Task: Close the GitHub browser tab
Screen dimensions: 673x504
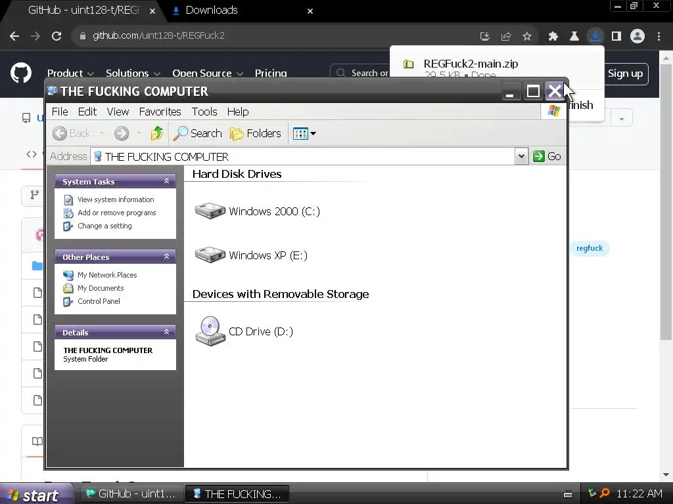Action: [x=152, y=11]
